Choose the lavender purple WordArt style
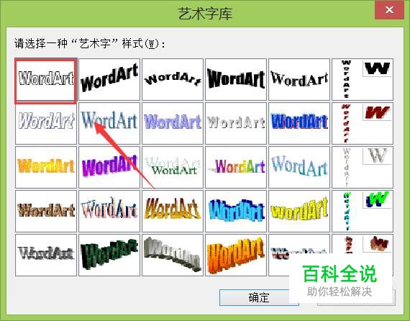This screenshot has width=410, height=321. (173, 124)
